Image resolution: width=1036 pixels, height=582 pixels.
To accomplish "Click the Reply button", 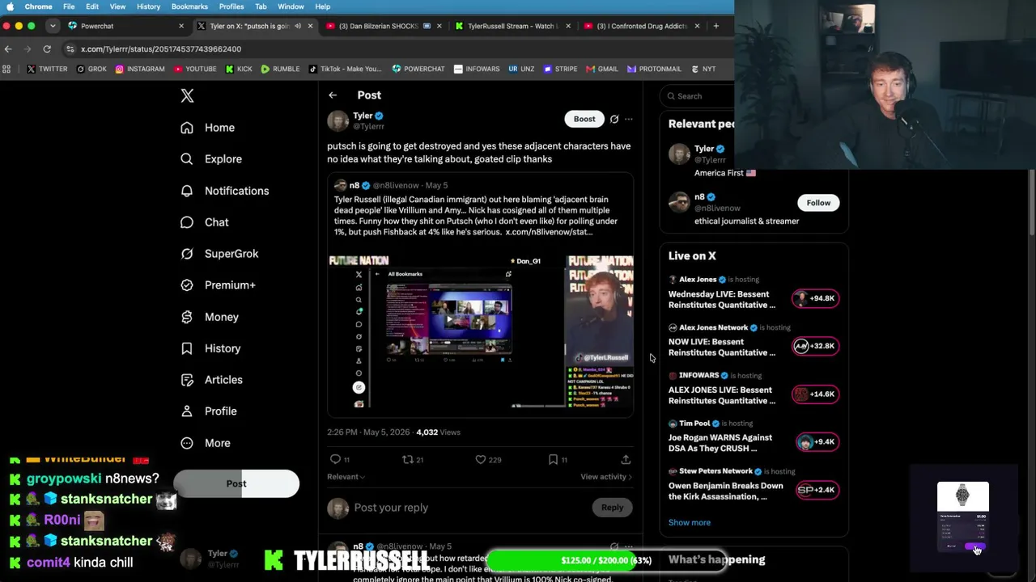I will [612, 508].
